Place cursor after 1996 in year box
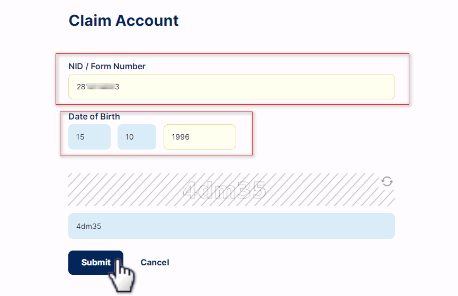The image size is (458, 296). coord(190,137)
